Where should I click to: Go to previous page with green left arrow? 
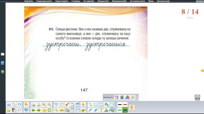[33, 110]
